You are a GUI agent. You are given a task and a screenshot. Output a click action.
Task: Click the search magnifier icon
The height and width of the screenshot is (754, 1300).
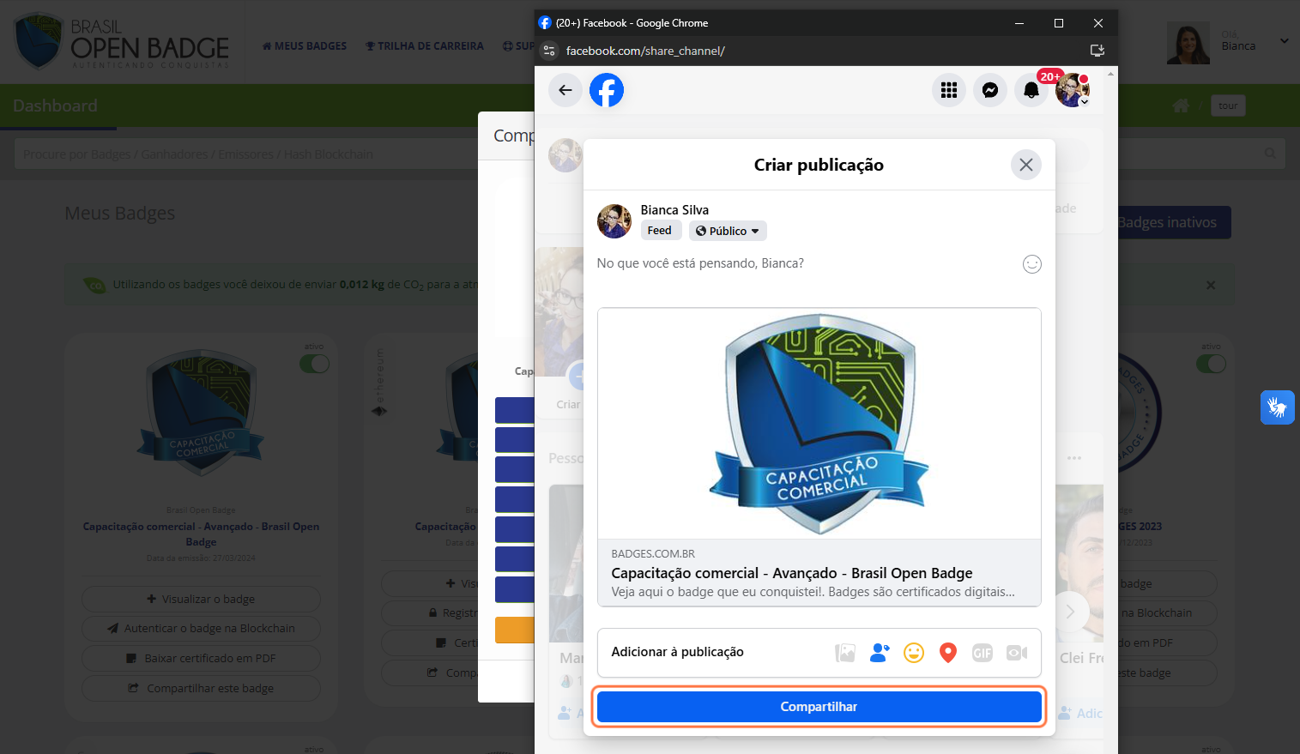[x=1270, y=154]
